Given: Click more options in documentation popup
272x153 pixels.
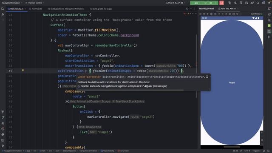Looking at the screenshot, I should point(209,90).
